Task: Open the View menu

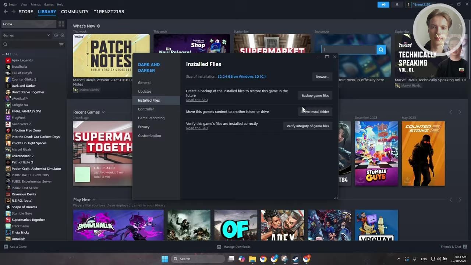Action: pyautogui.click(x=24, y=4)
